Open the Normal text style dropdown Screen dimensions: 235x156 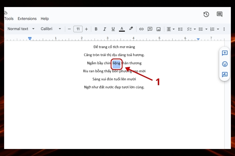(21, 29)
